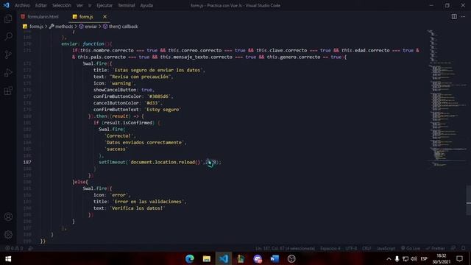Image resolution: width=471 pixels, height=265 pixels.
Task: Click the form.js breadcrumb segment
Action: click(x=36, y=26)
